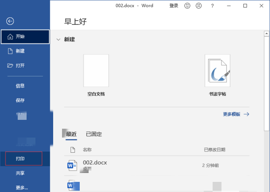Click the arrow beside 更多模板
This screenshot has width=270, height=192.
(246, 114)
